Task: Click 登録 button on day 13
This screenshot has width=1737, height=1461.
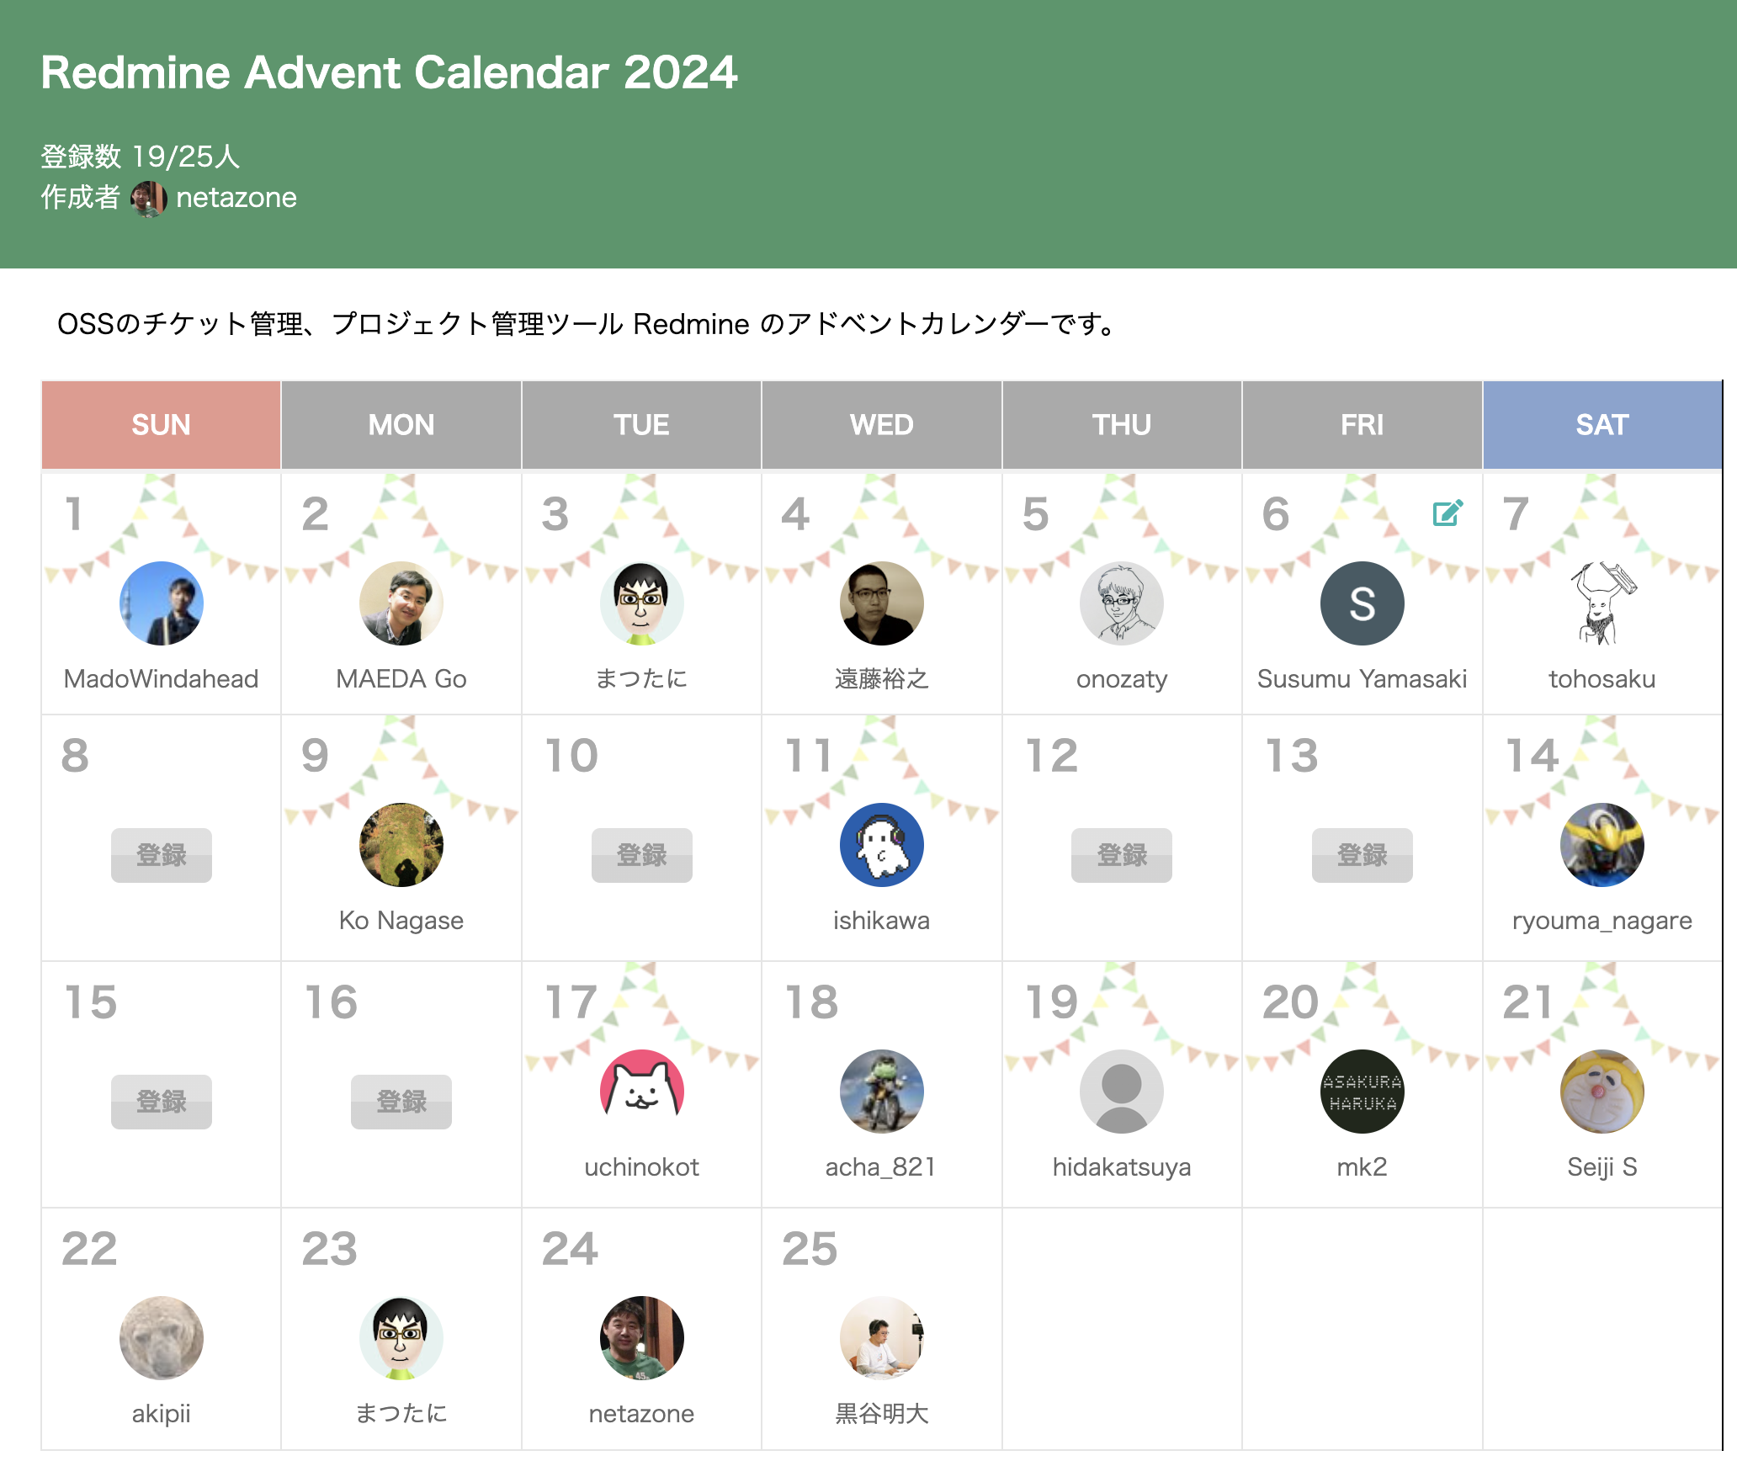Action: 1361,855
